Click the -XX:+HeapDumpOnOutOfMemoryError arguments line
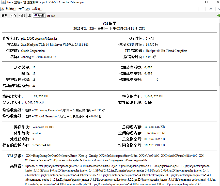Viewport: 220px width, 186px height. pos(115,158)
